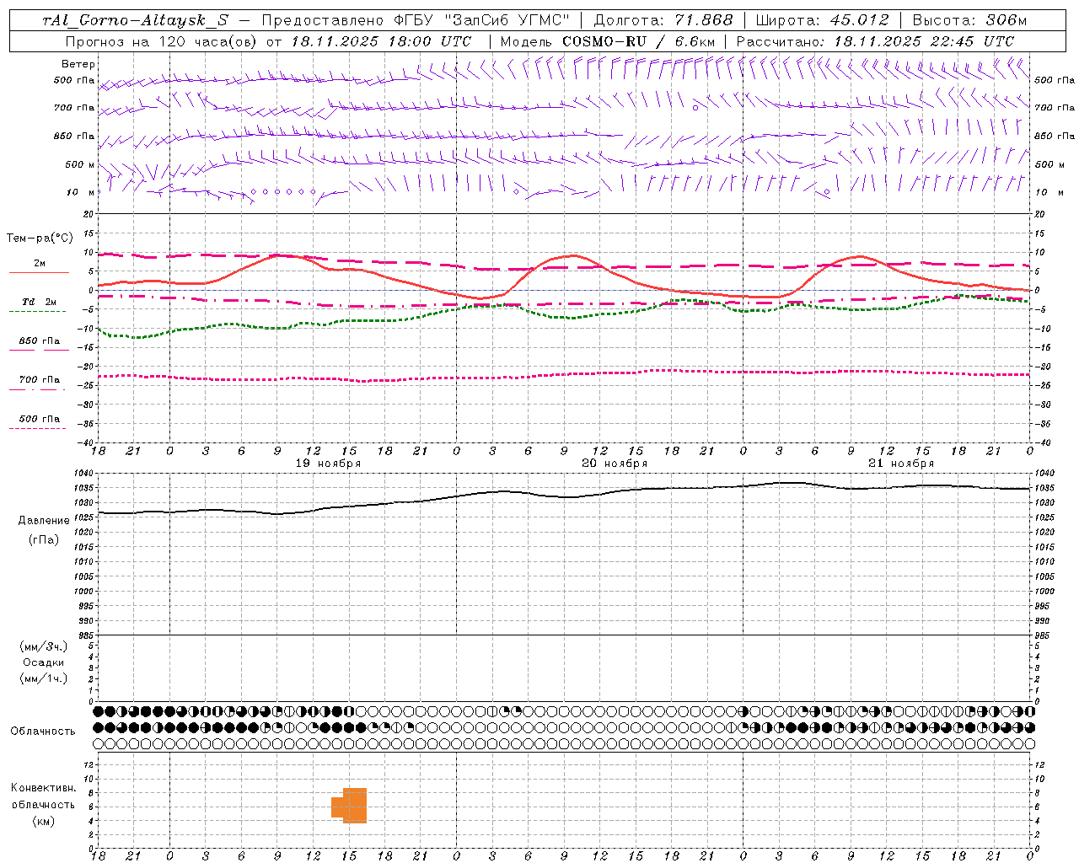This screenshot has height=863, width=1079.
Task: Click the orange convective cloud block
Action: (350, 806)
